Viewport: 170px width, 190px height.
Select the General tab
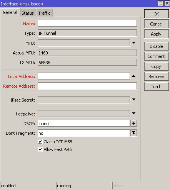pos(10,12)
